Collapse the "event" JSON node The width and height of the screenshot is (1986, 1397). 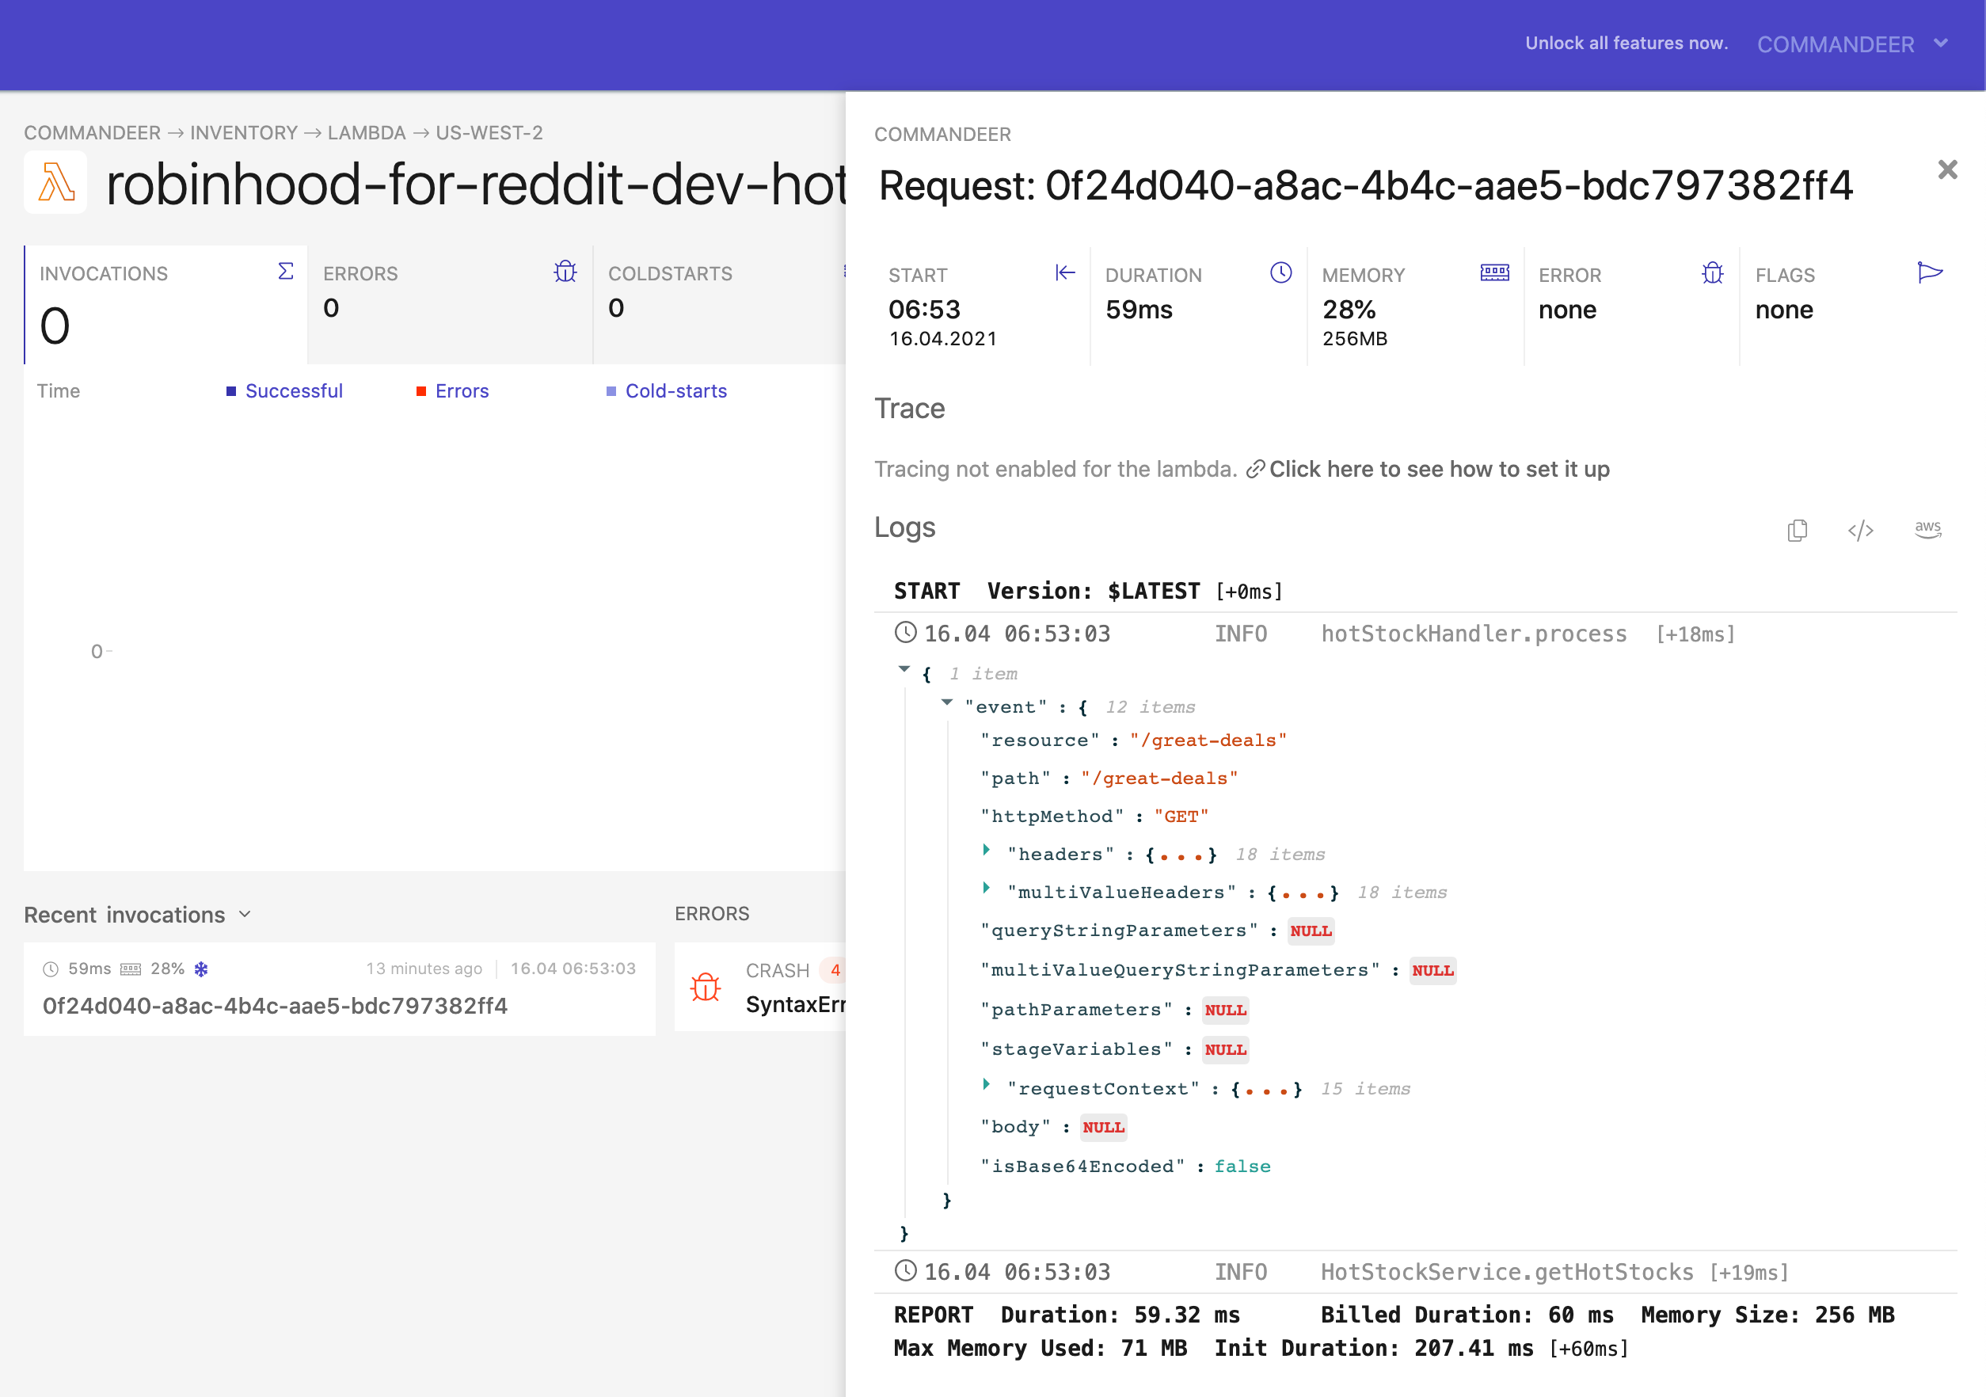pyautogui.click(x=947, y=702)
